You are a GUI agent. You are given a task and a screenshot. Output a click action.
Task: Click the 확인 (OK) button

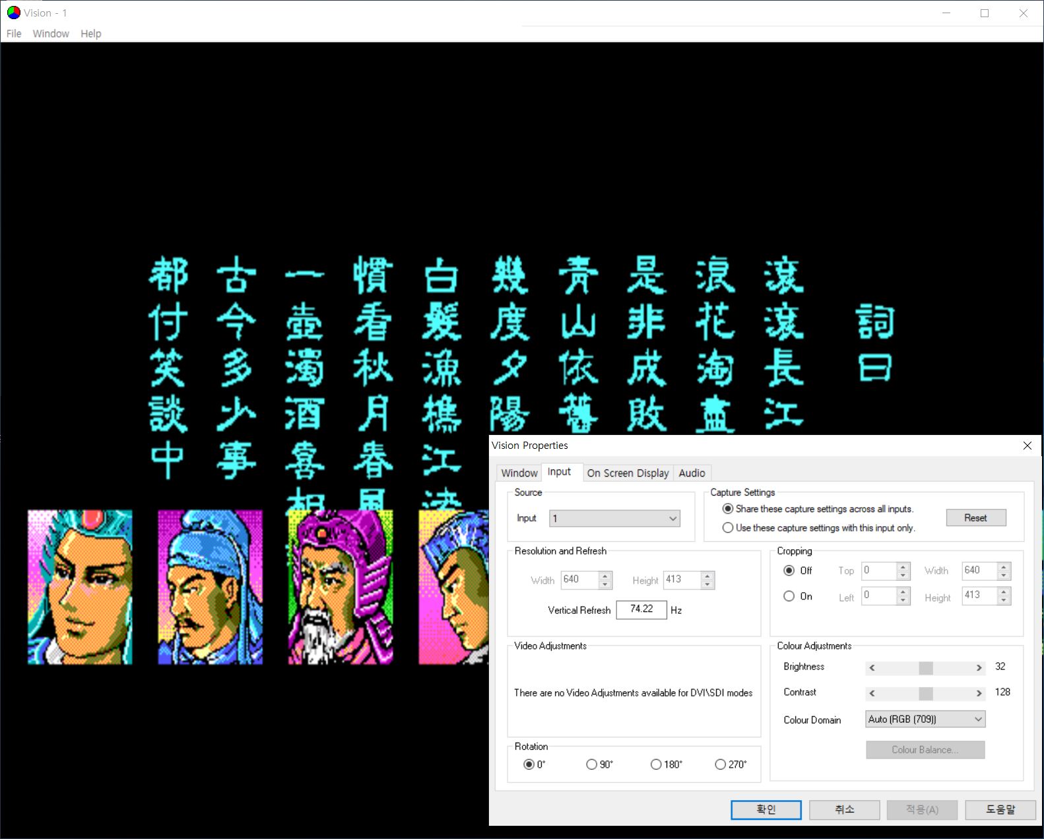(766, 810)
